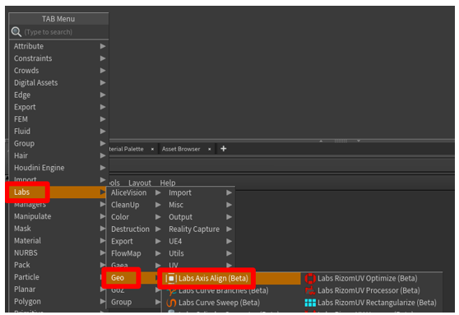The height and width of the screenshot is (315, 459).
Task: Click the Labs Axis Align node icon
Action: pos(171,278)
